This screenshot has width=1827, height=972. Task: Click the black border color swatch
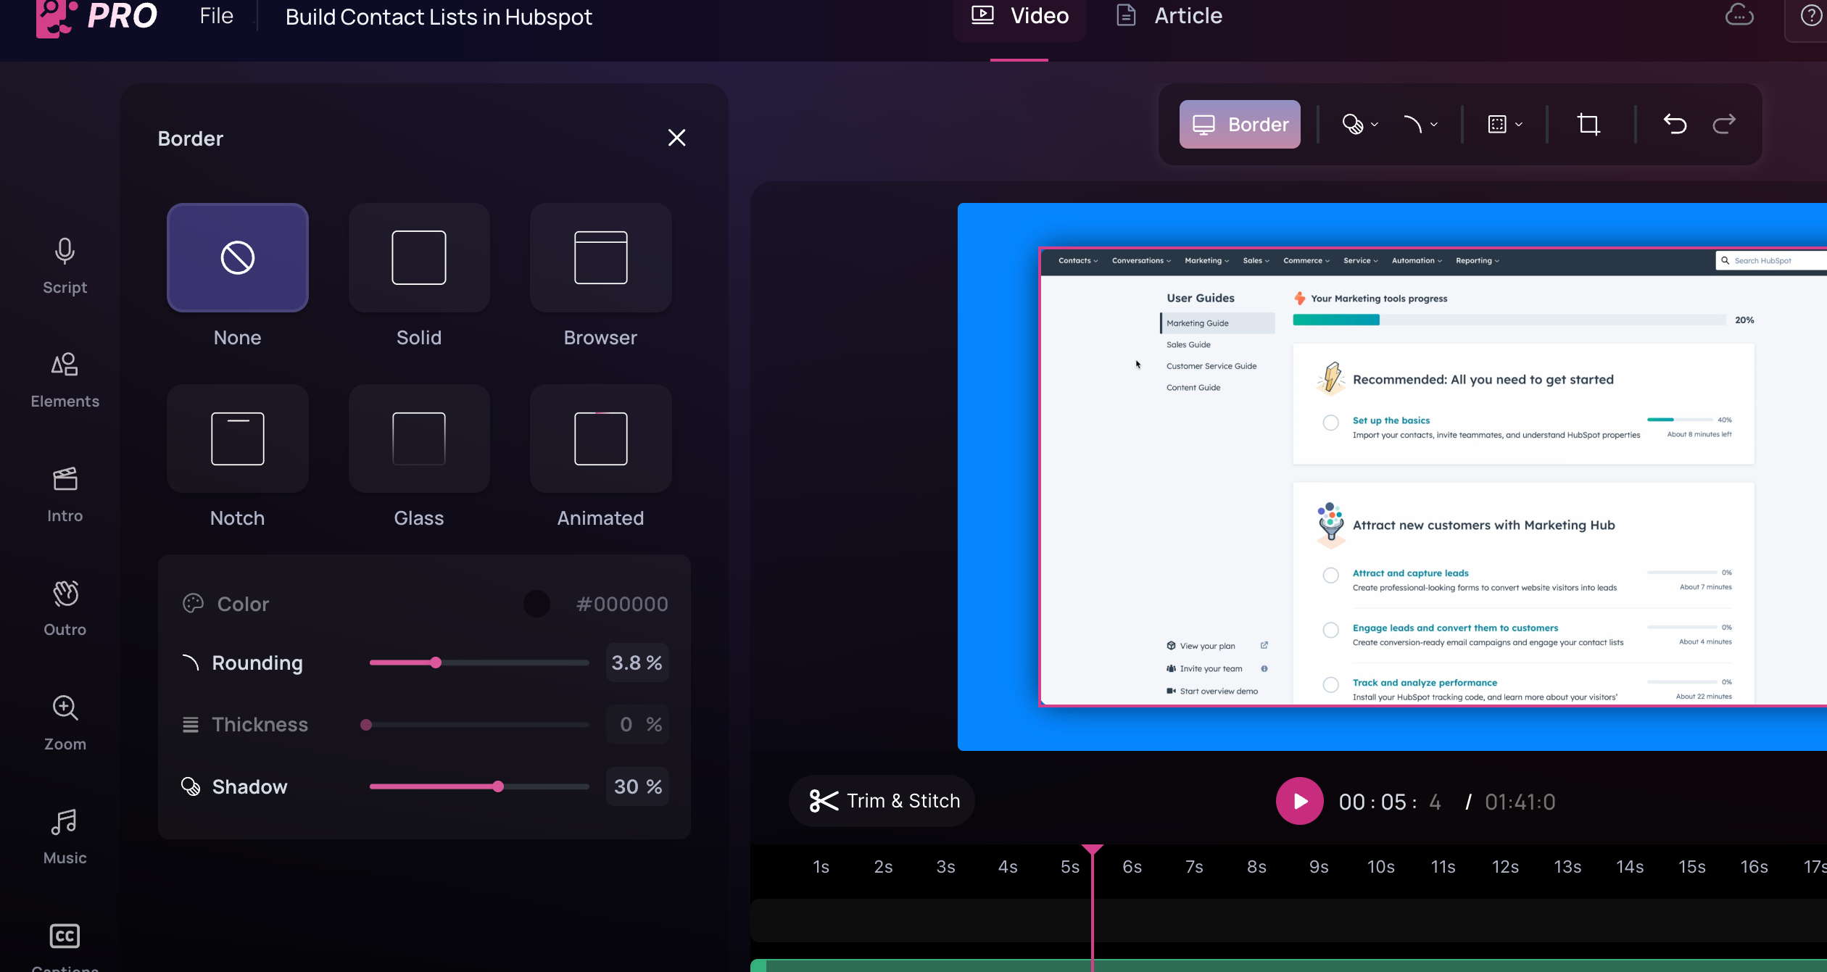tap(536, 604)
